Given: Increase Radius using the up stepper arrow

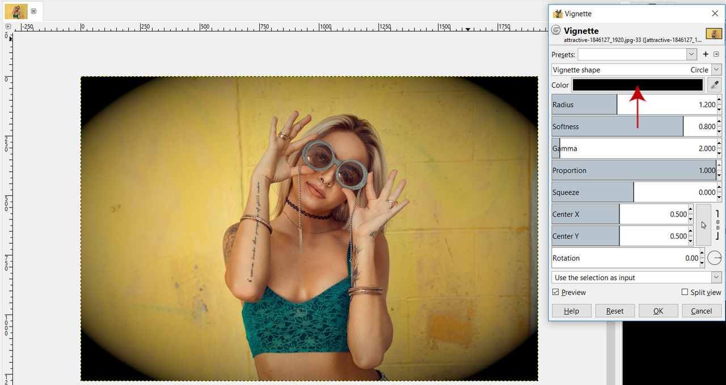Looking at the screenshot, I should point(719,100).
